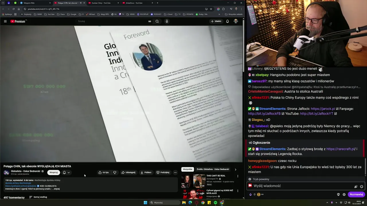Click the Wesprzyj join button
This screenshot has width=367, height=206.
[x=54, y=173]
